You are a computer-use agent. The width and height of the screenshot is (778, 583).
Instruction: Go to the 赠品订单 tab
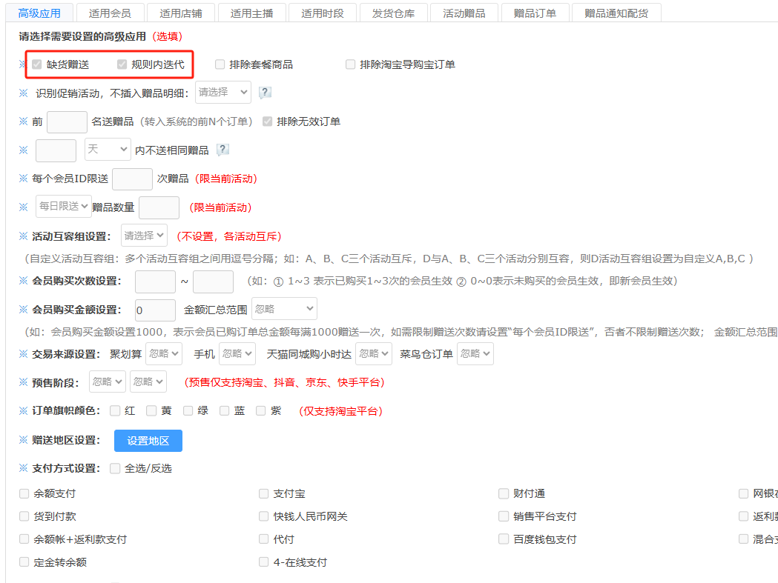coord(535,13)
